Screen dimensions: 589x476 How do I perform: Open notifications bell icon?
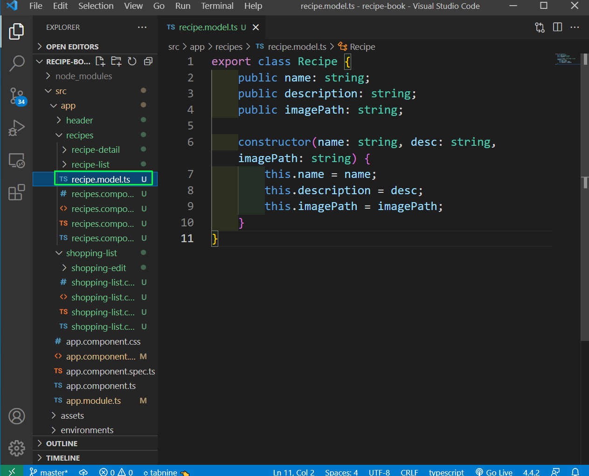(575, 472)
